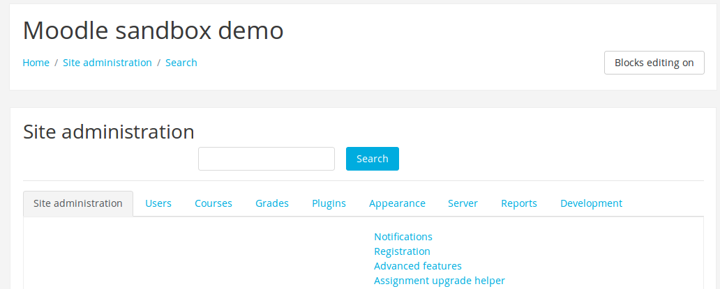Open the Courses tab
The height and width of the screenshot is (289, 720).
(x=213, y=203)
